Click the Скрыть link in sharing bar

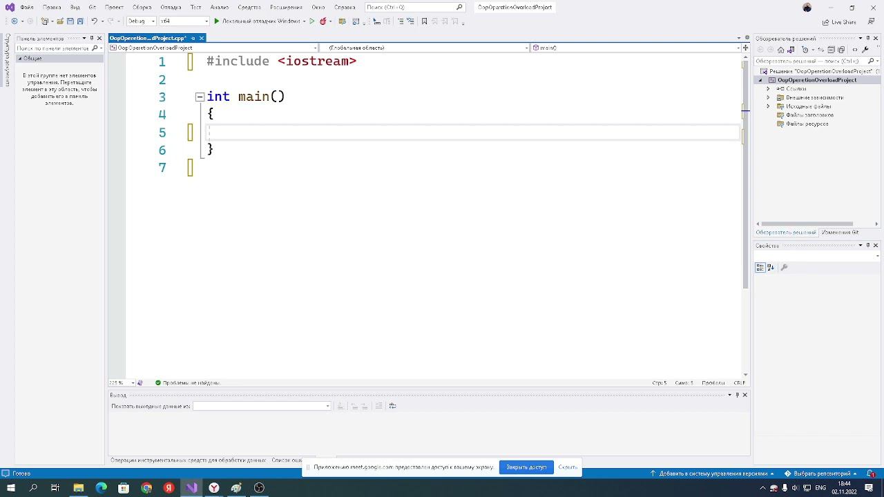[x=568, y=467]
